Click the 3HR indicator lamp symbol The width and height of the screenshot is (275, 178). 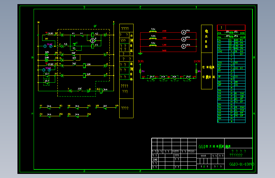pyautogui.click(x=47, y=60)
